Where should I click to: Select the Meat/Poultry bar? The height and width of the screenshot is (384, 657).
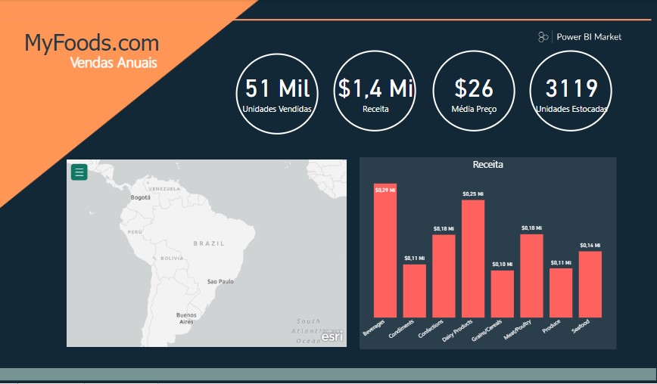click(x=531, y=276)
